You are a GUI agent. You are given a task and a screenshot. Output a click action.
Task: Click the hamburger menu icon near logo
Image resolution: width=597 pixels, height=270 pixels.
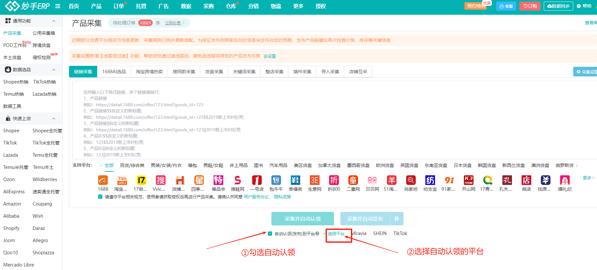pos(58,6)
